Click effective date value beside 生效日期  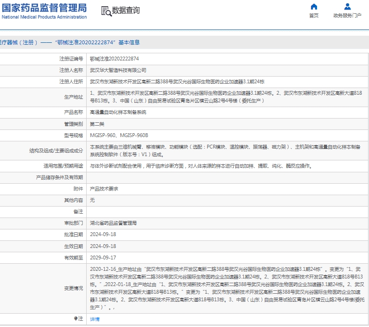[103, 246]
